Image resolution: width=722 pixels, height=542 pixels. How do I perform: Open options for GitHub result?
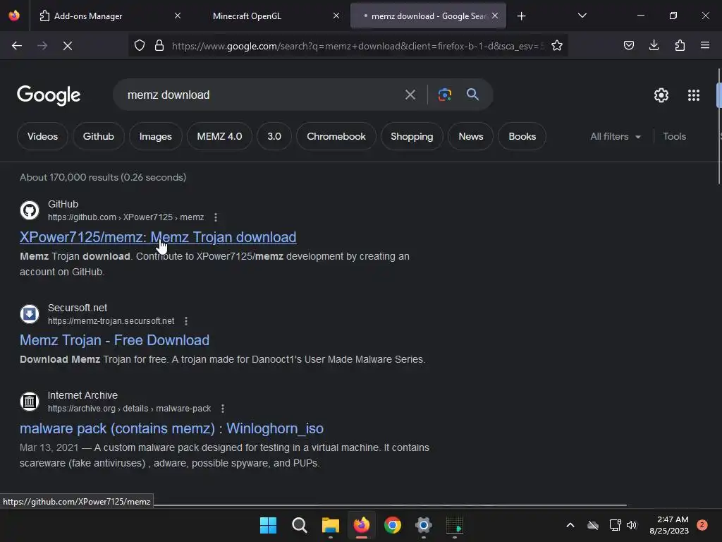(216, 217)
